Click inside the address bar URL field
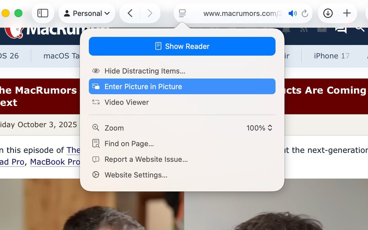This screenshot has width=368, height=230. (243, 14)
